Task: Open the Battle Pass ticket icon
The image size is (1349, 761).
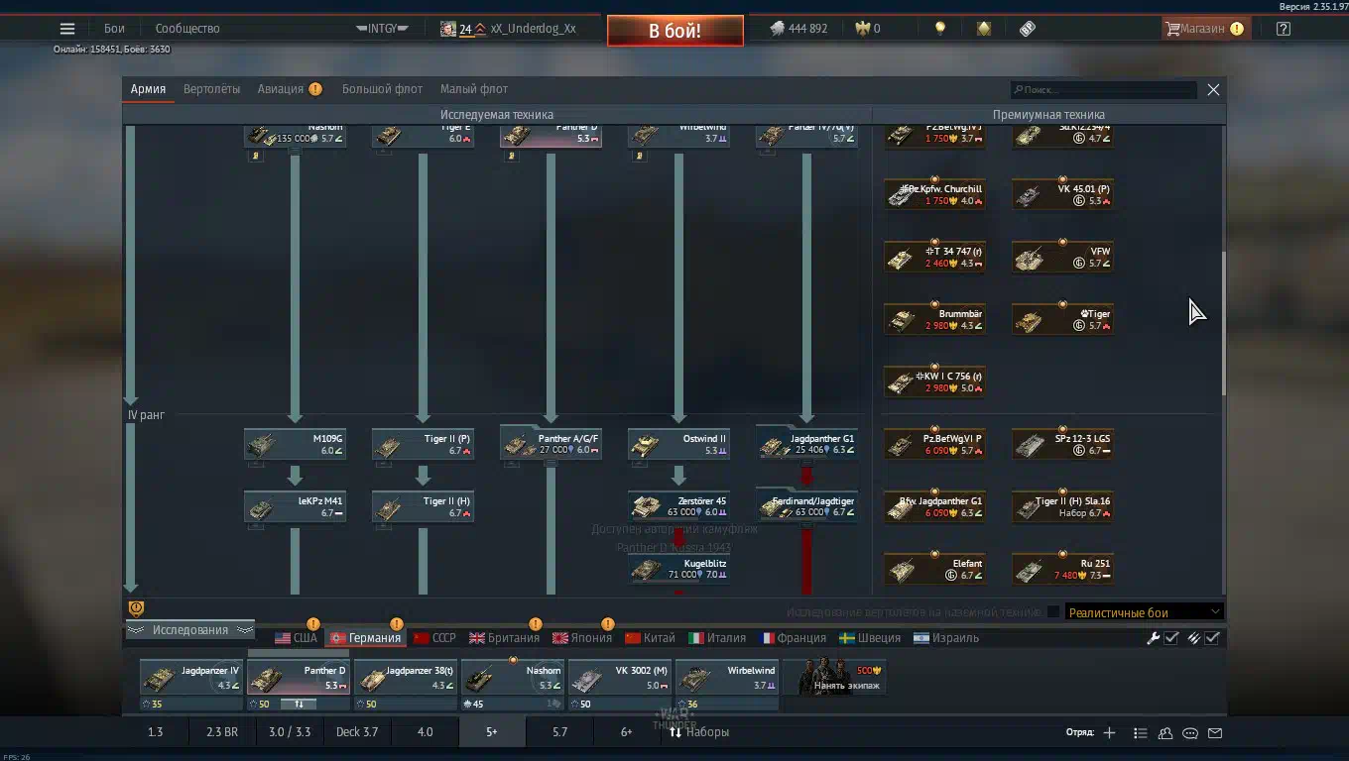Action: click(x=1028, y=29)
